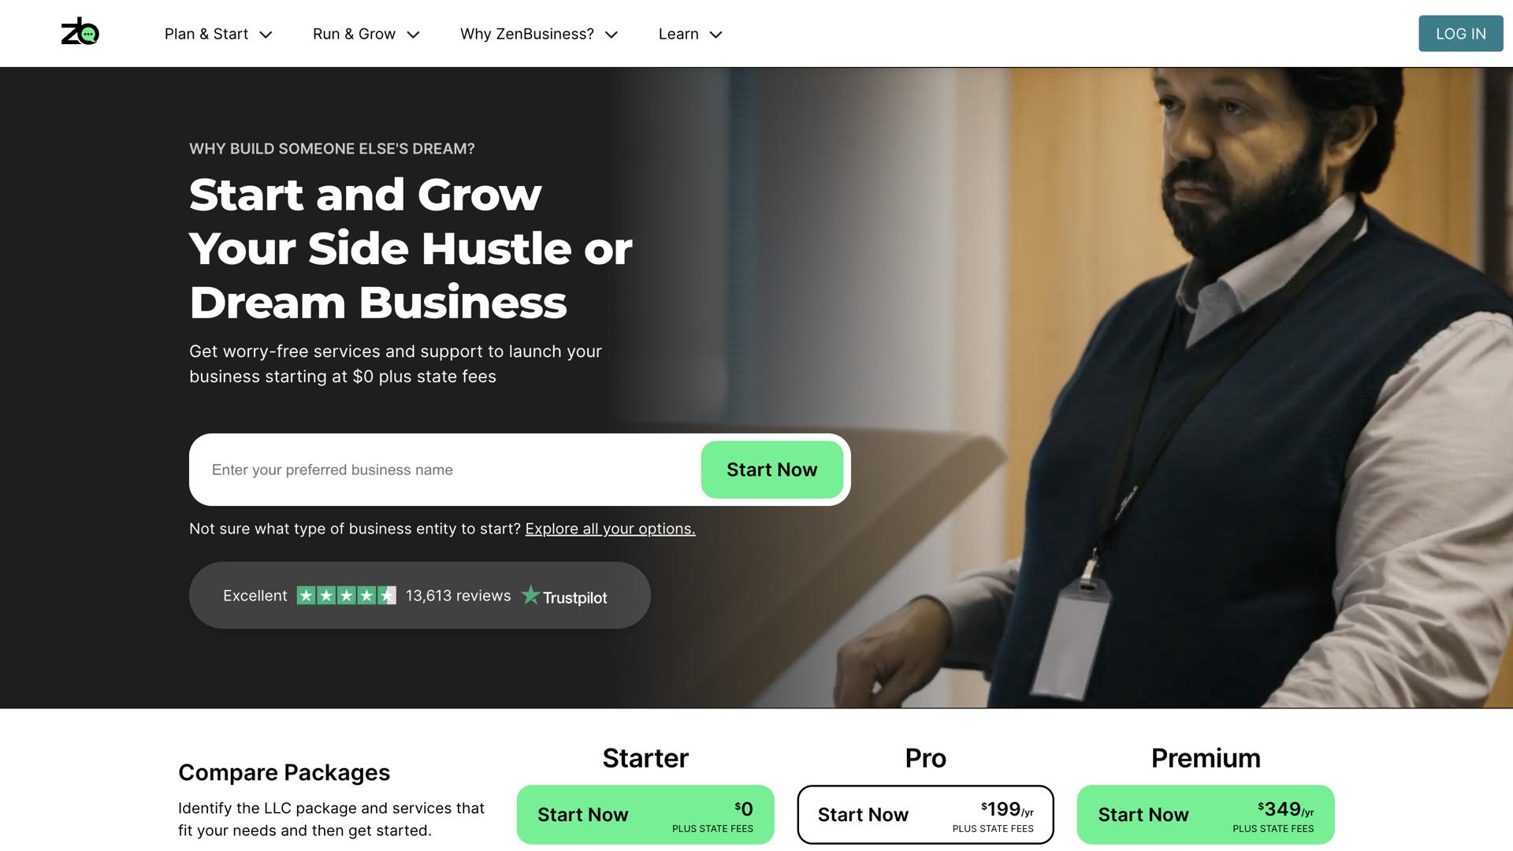1513x851 pixels.
Task: Click the Compare Packages heading
Action: coord(284,772)
